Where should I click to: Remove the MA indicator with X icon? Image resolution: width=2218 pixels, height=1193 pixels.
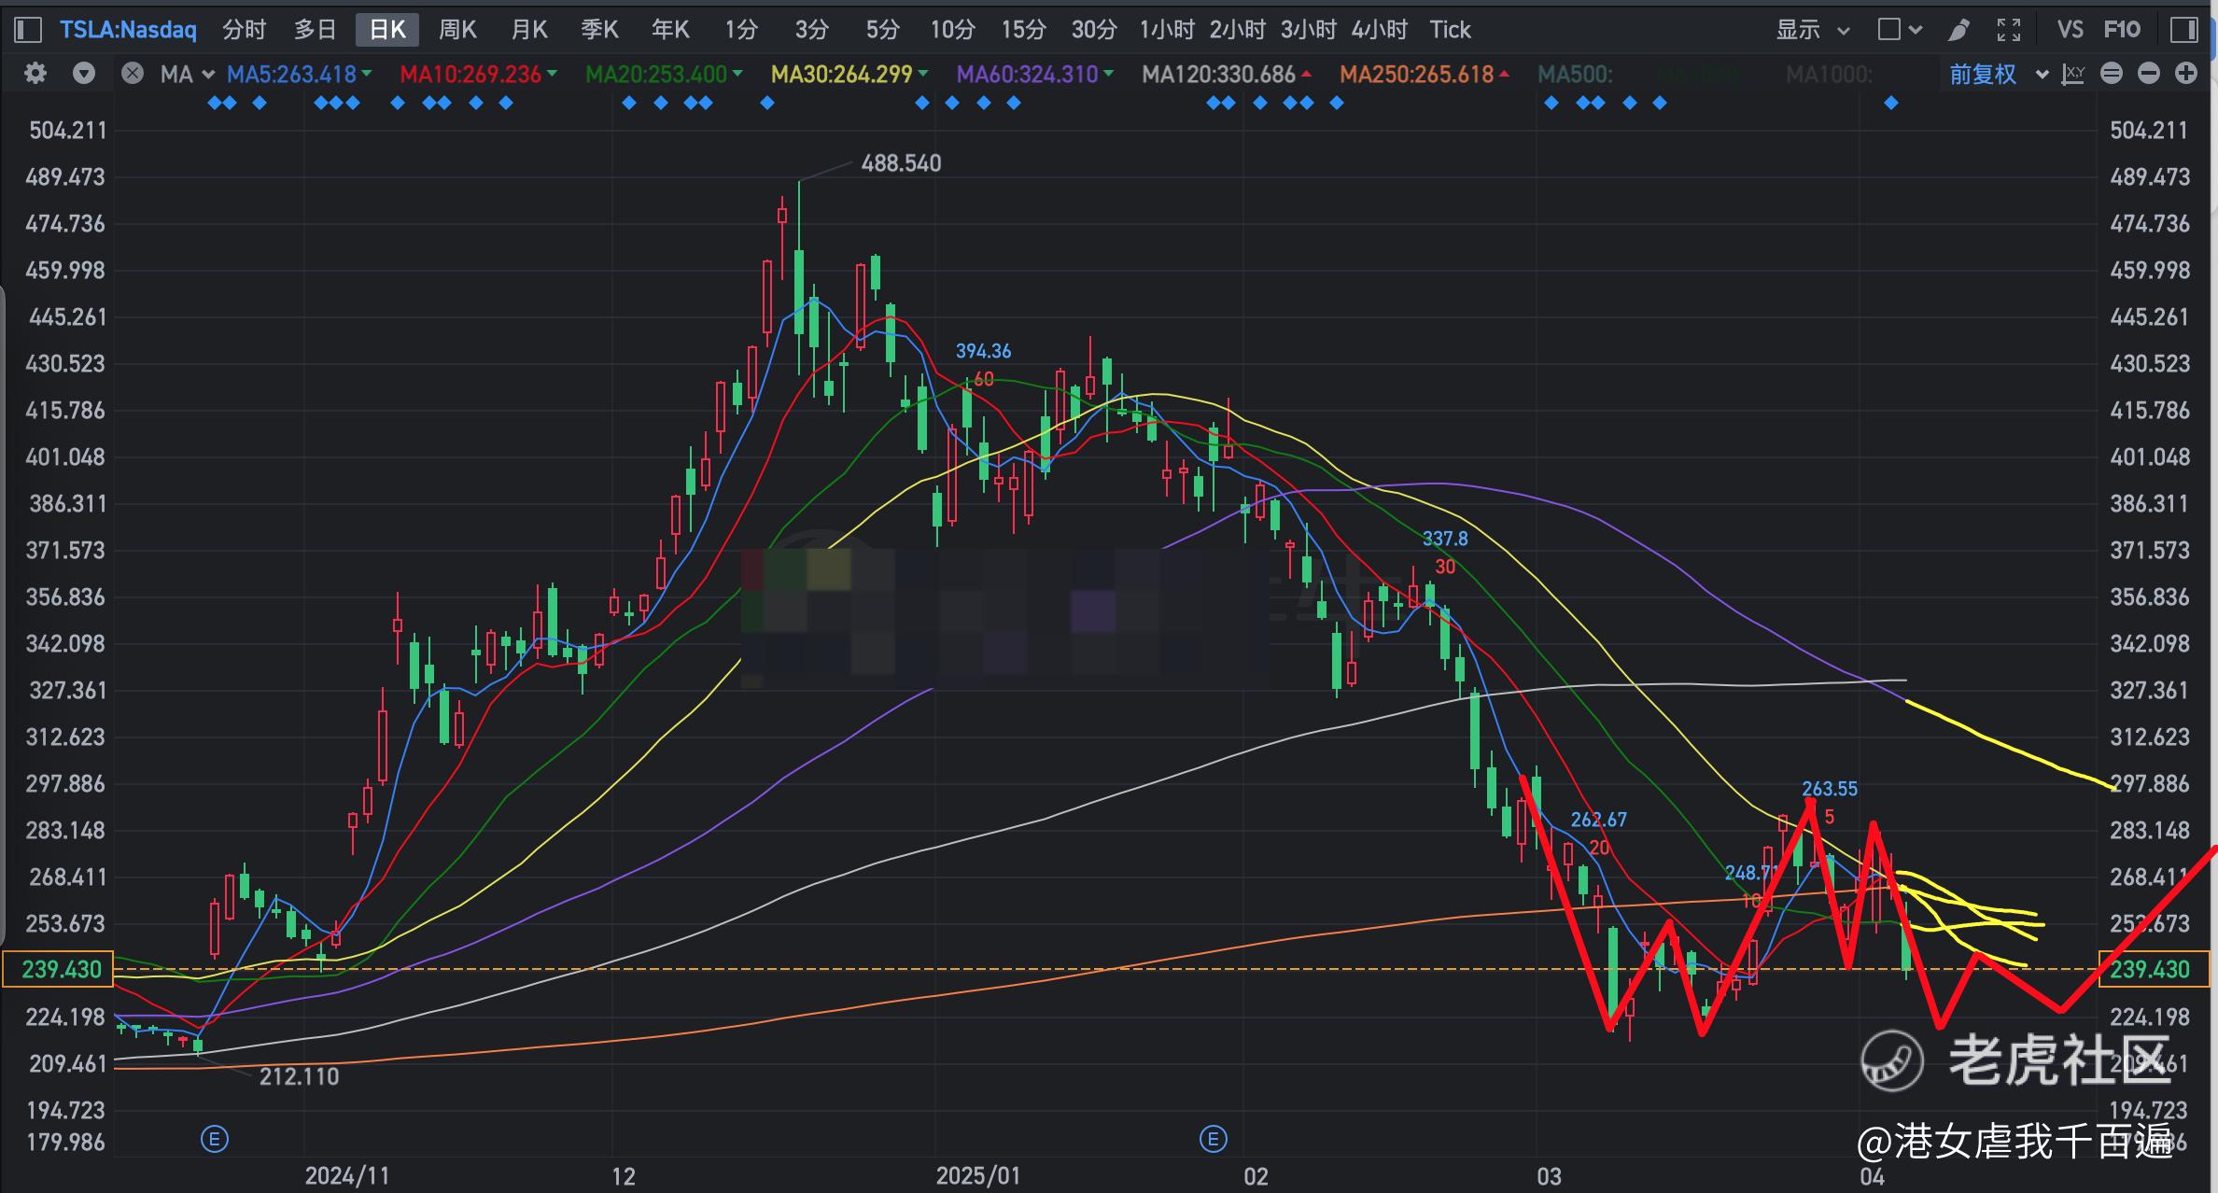tap(133, 74)
